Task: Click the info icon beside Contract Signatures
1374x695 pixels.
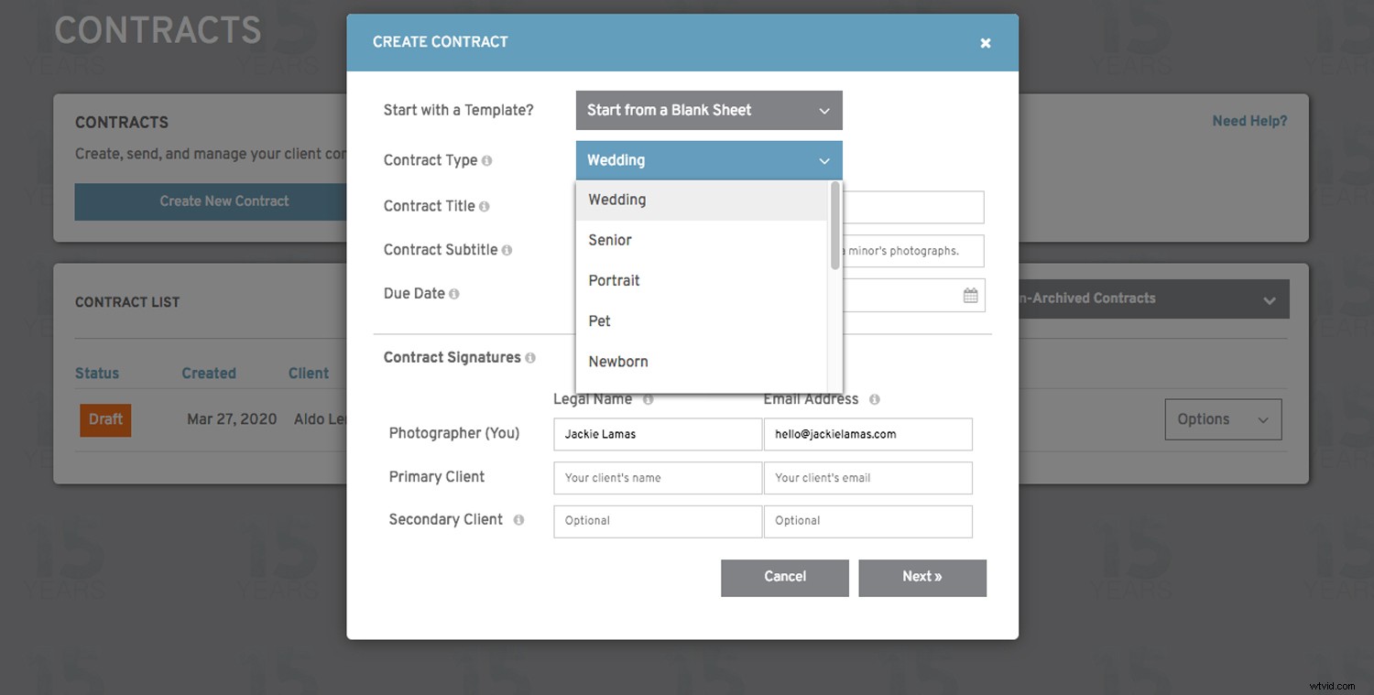Action: point(532,358)
